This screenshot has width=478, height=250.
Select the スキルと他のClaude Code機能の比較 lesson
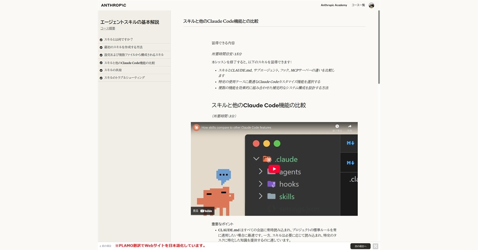click(130, 62)
